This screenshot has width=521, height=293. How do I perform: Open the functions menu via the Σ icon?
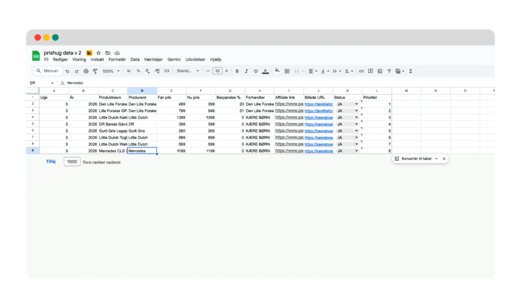pyautogui.click(x=411, y=71)
